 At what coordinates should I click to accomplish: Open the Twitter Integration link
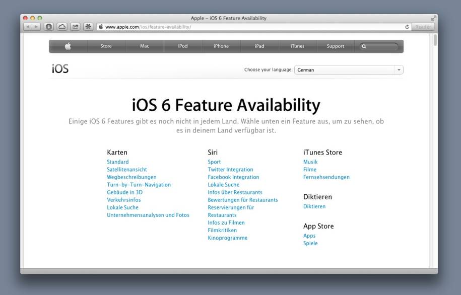point(230,170)
